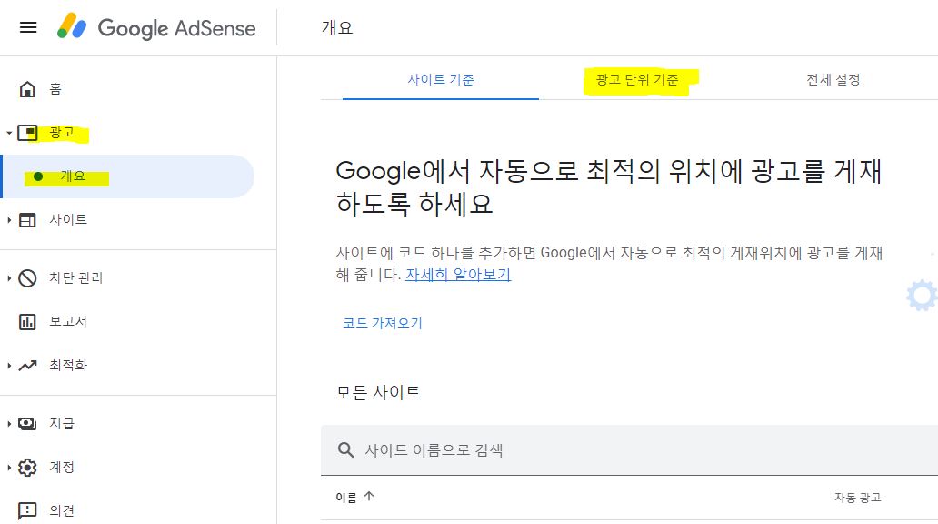Click the 최적화 label
The height and width of the screenshot is (524, 938).
coord(68,366)
